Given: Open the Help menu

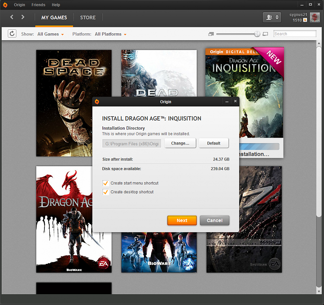Looking at the screenshot, I should (x=56, y=5).
